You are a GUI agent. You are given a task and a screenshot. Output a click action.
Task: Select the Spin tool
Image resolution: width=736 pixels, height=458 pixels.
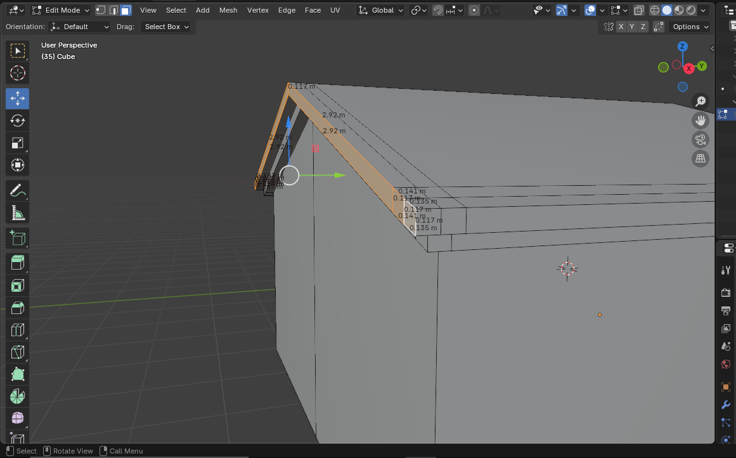coord(17,396)
